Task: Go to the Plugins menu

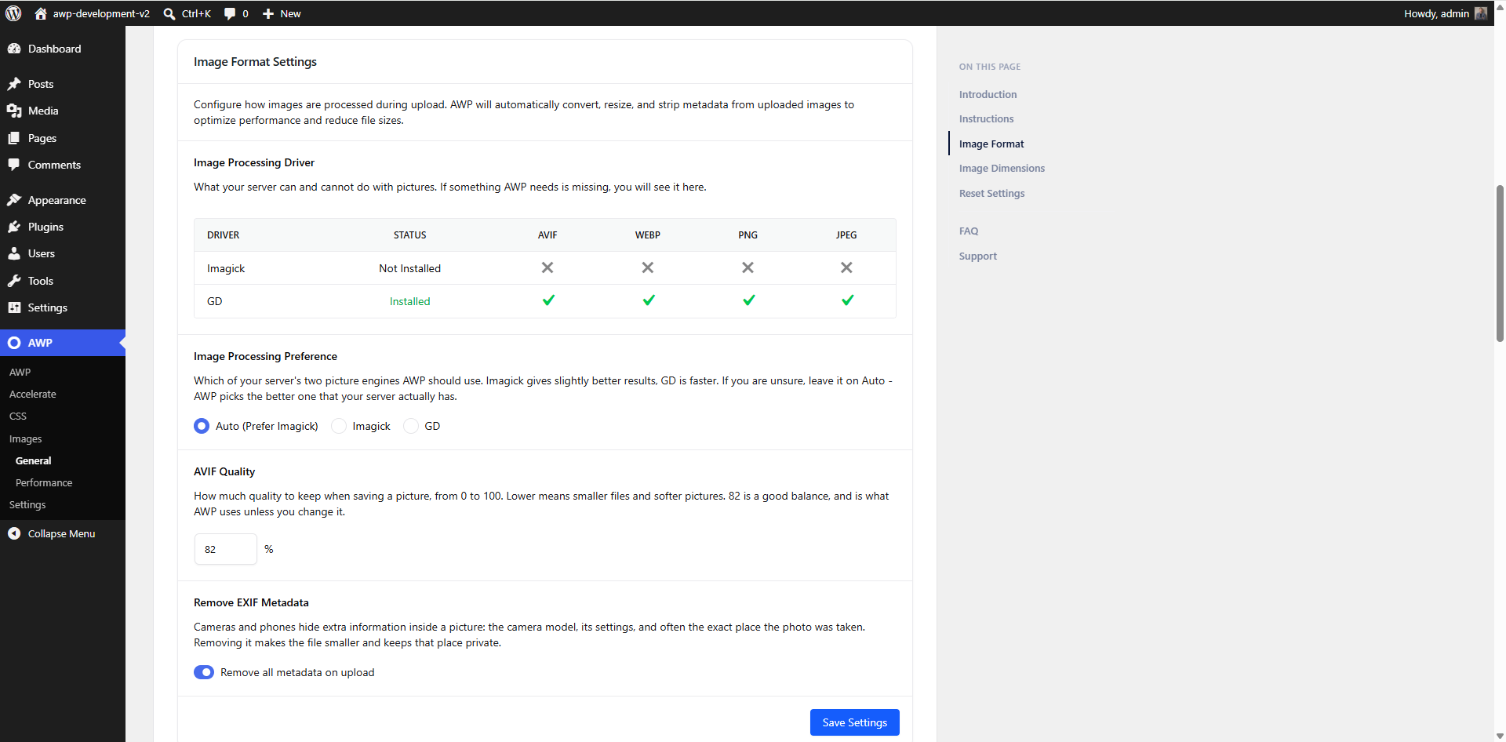Action: click(x=63, y=227)
